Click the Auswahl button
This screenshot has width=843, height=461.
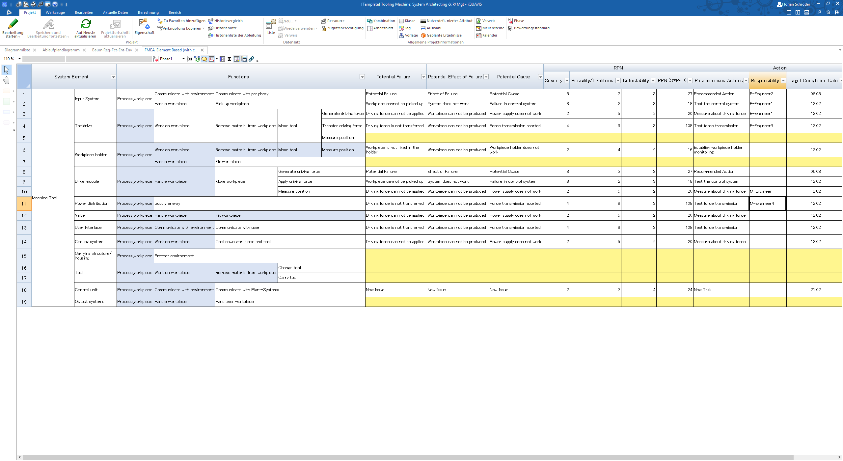pyautogui.click(x=431, y=28)
